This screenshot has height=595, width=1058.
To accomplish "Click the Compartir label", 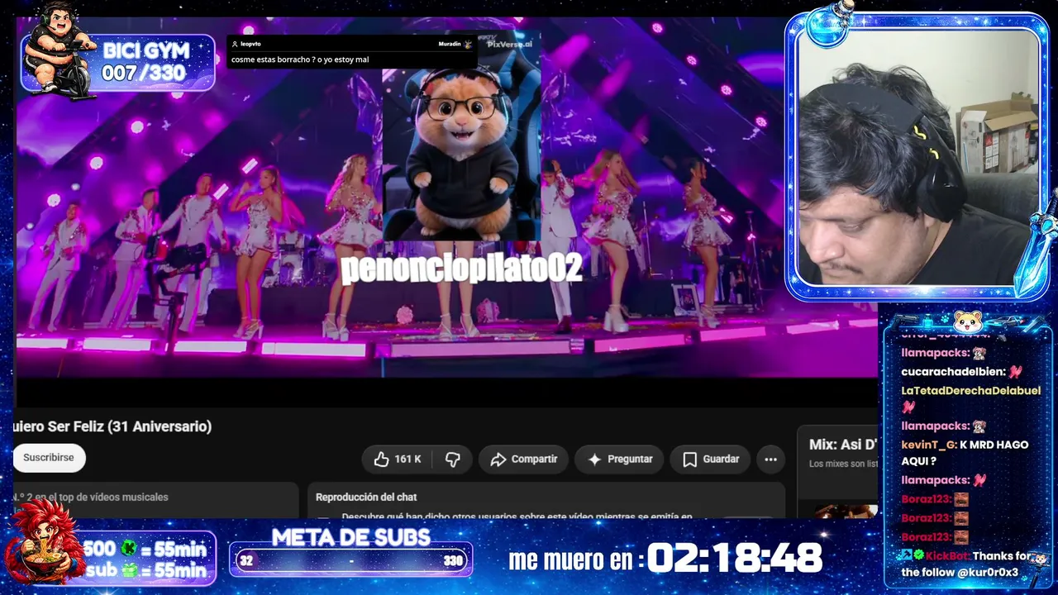I will (534, 459).
